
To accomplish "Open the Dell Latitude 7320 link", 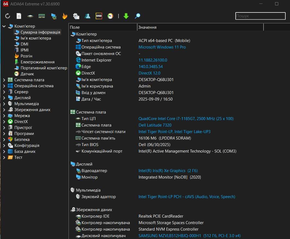I will tap(155, 125).
